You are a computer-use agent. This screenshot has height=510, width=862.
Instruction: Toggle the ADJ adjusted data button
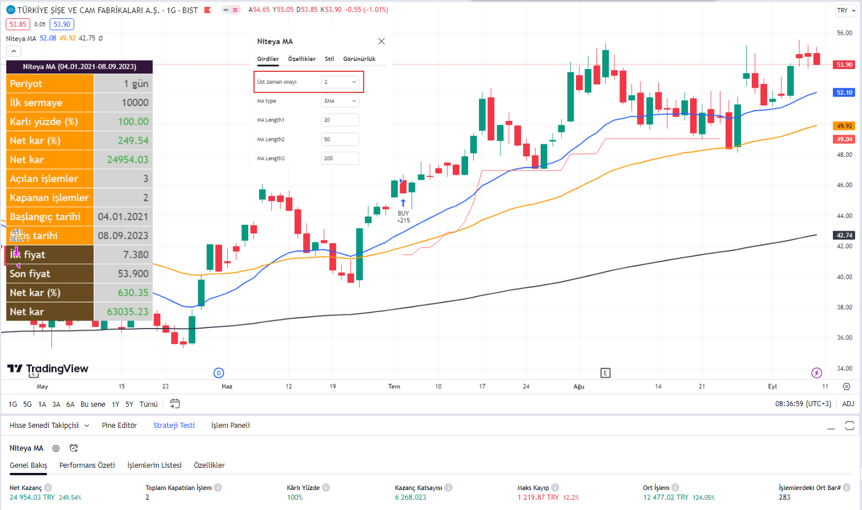(x=848, y=404)
